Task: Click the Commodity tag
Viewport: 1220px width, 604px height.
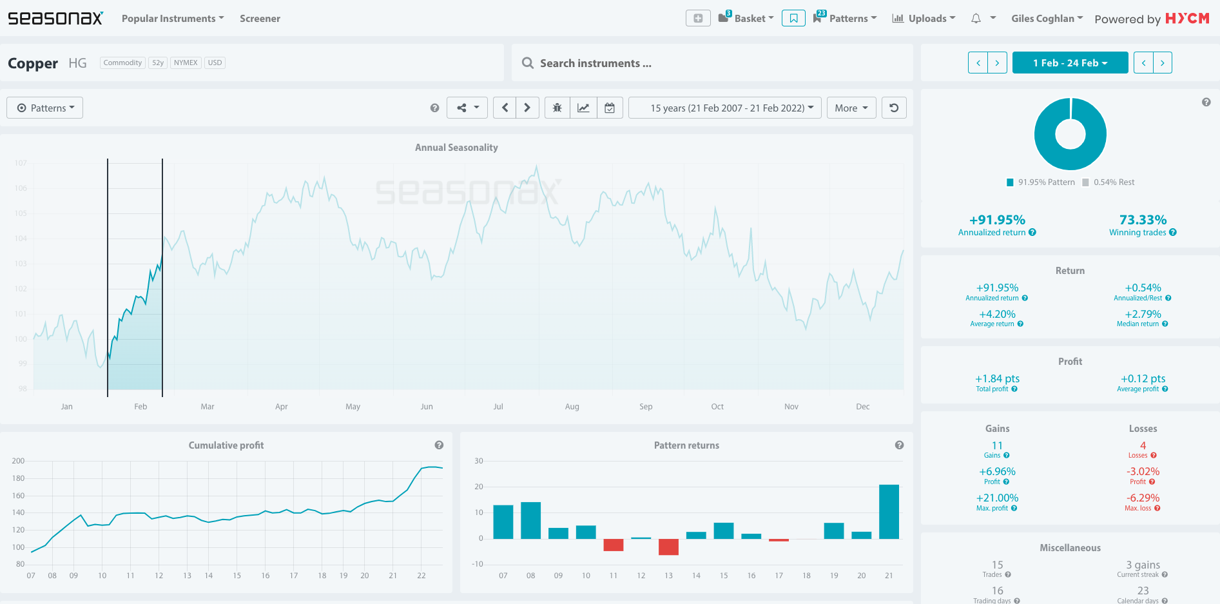Action: [x=122, y=63]
